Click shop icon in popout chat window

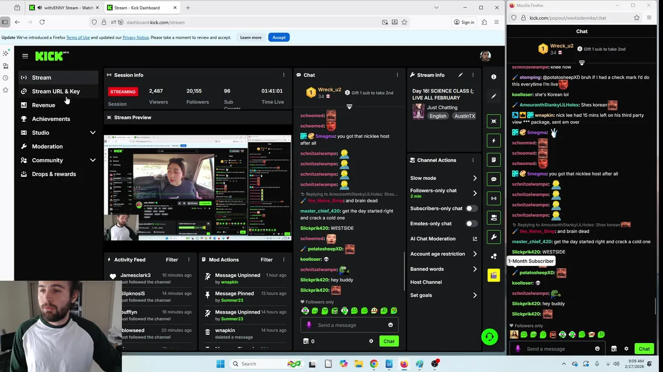tap(614, 349)
